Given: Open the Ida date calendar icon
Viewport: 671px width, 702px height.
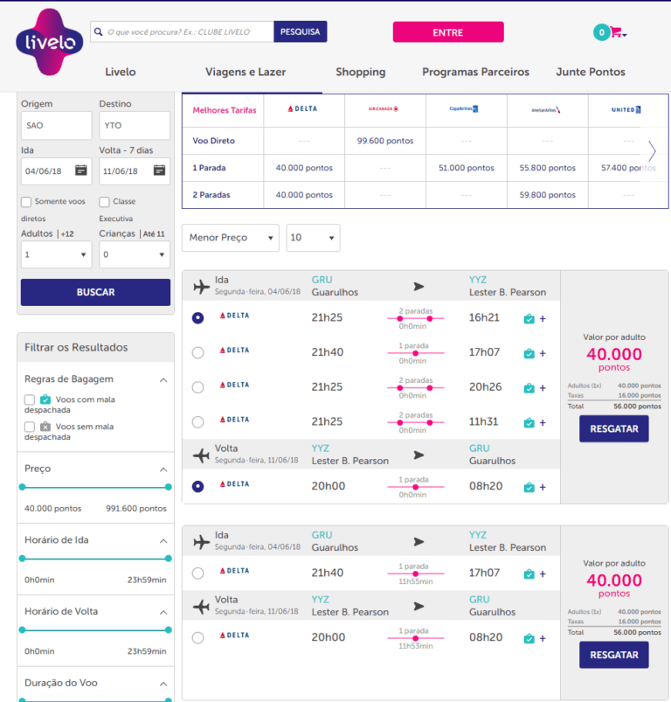Looking at the screenshot, I should (x=80, y=170).
